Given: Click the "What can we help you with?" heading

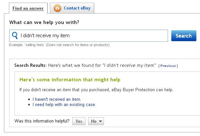Looking at the screenshot, I should tap(44, 23).
